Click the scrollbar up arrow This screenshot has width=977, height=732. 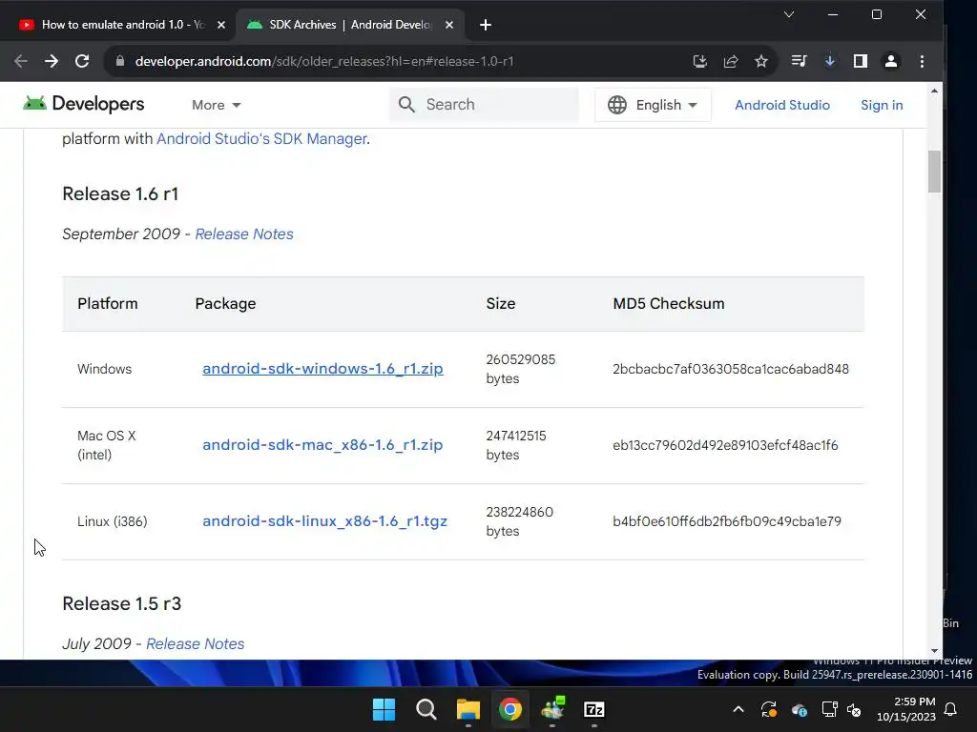pyautogui.click(x=934, y=91)
